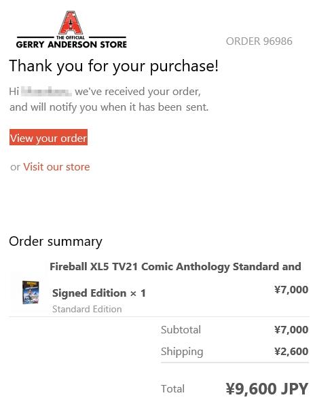Click the Shipping label

click(182, 352)
